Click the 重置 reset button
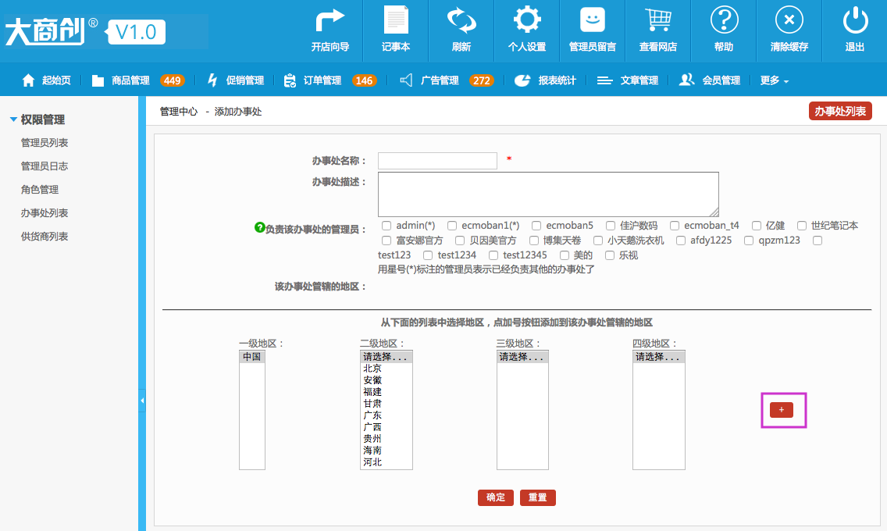The image size is (887, 531). [x=537, y=497]
